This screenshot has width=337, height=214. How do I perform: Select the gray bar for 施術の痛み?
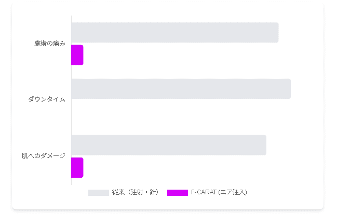175,32
